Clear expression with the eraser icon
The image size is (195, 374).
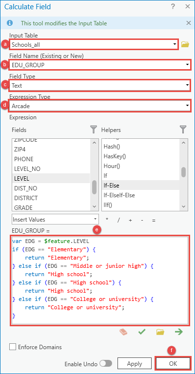pyautogui.click(x=123, y=332)
